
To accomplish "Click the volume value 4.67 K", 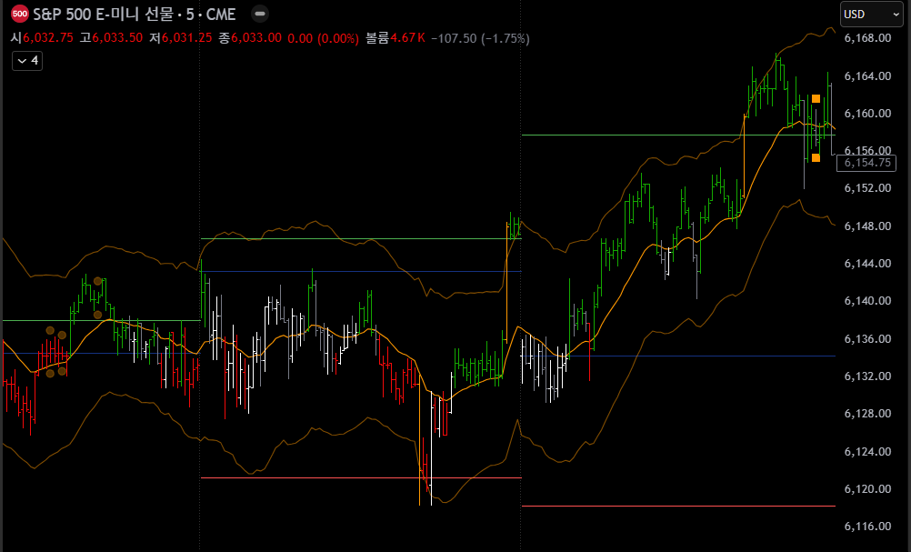I will tap(407, 38).
